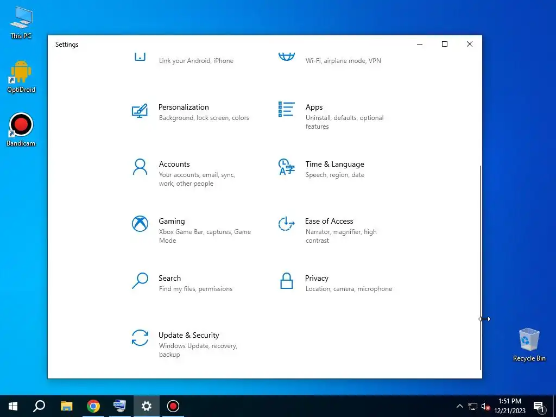Open the Accounts heading link

[174, 164]
